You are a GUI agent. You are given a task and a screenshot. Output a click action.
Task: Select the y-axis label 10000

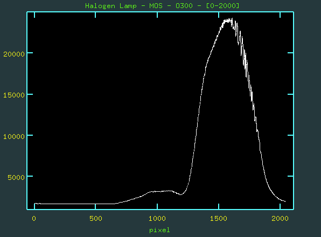click(14, 136)
